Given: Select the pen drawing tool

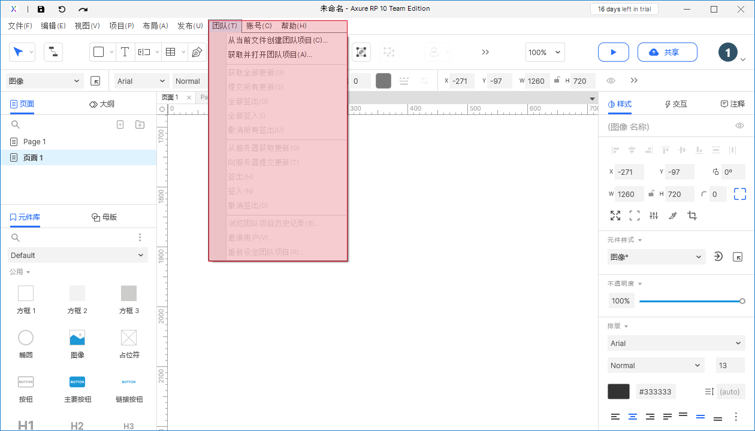Looking at the screenshot, I should coord(197,52).
